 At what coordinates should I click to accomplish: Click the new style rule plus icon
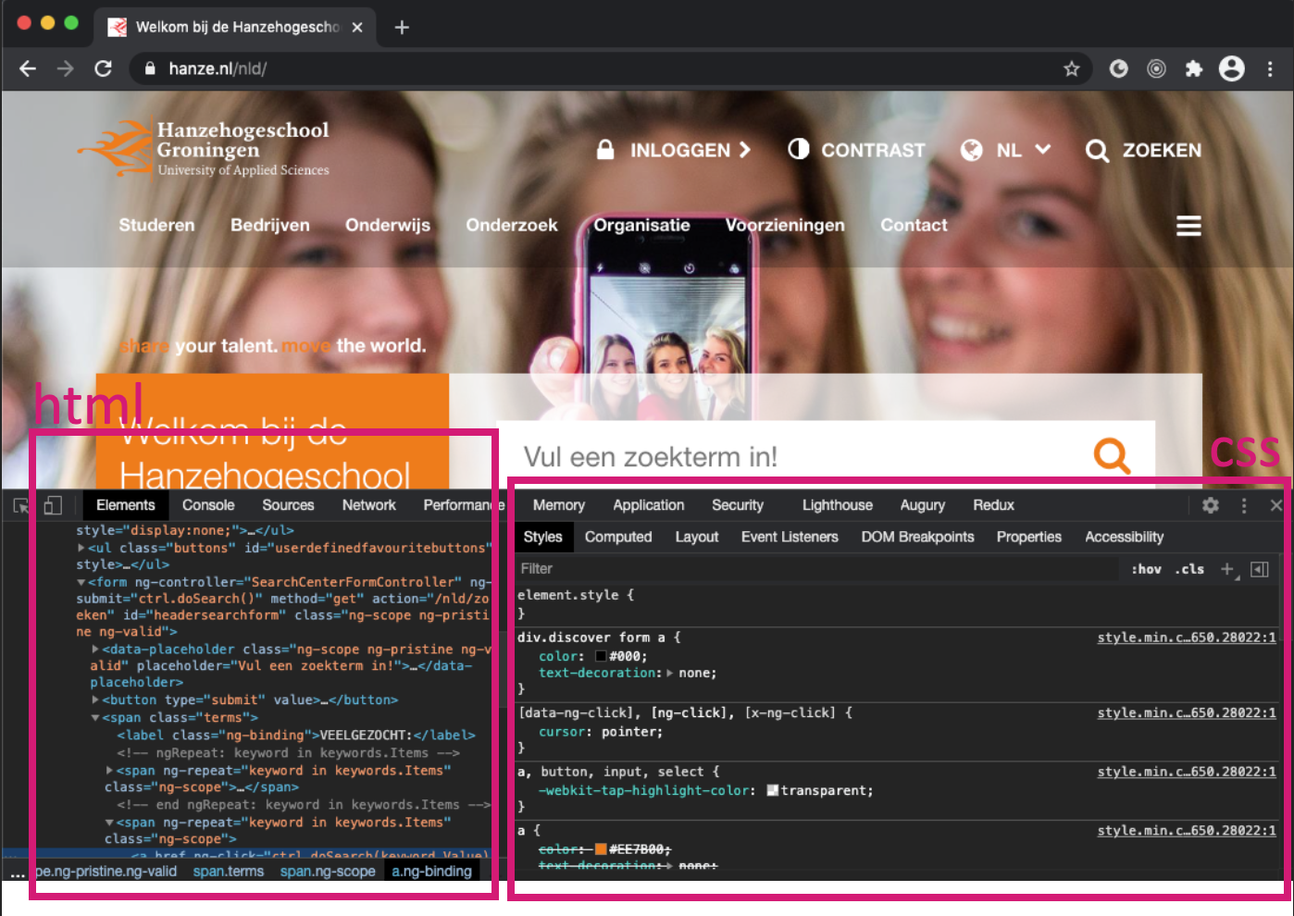pyautogui.click(x=1228, y=569)
